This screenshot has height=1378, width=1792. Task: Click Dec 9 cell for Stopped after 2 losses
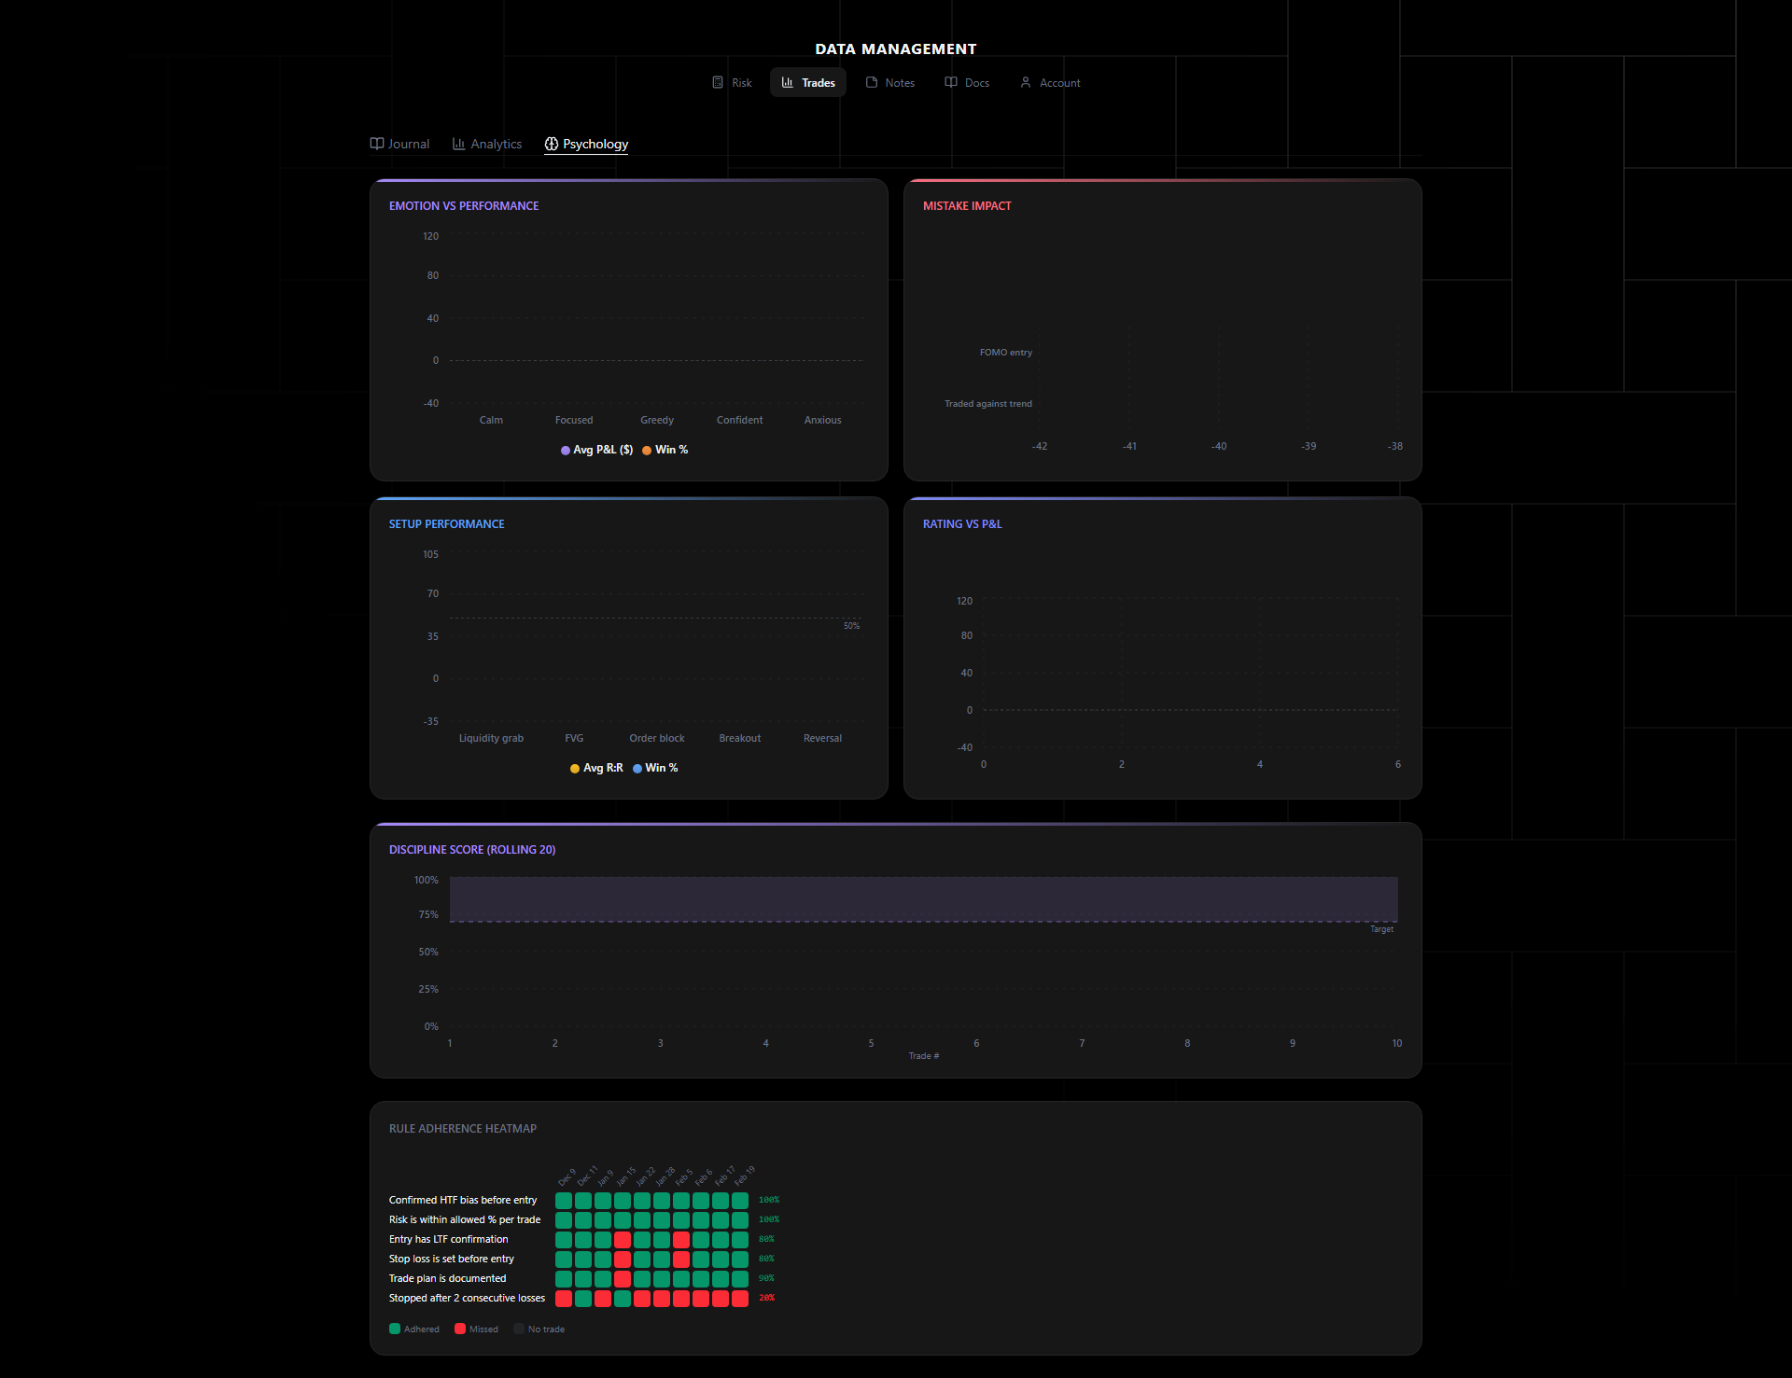click(x=564, y=1299)
